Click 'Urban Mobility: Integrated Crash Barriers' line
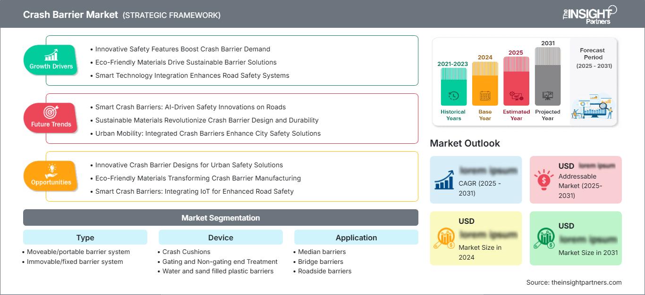The width and height of the screenshot is (645, 295). coord(208,133)
